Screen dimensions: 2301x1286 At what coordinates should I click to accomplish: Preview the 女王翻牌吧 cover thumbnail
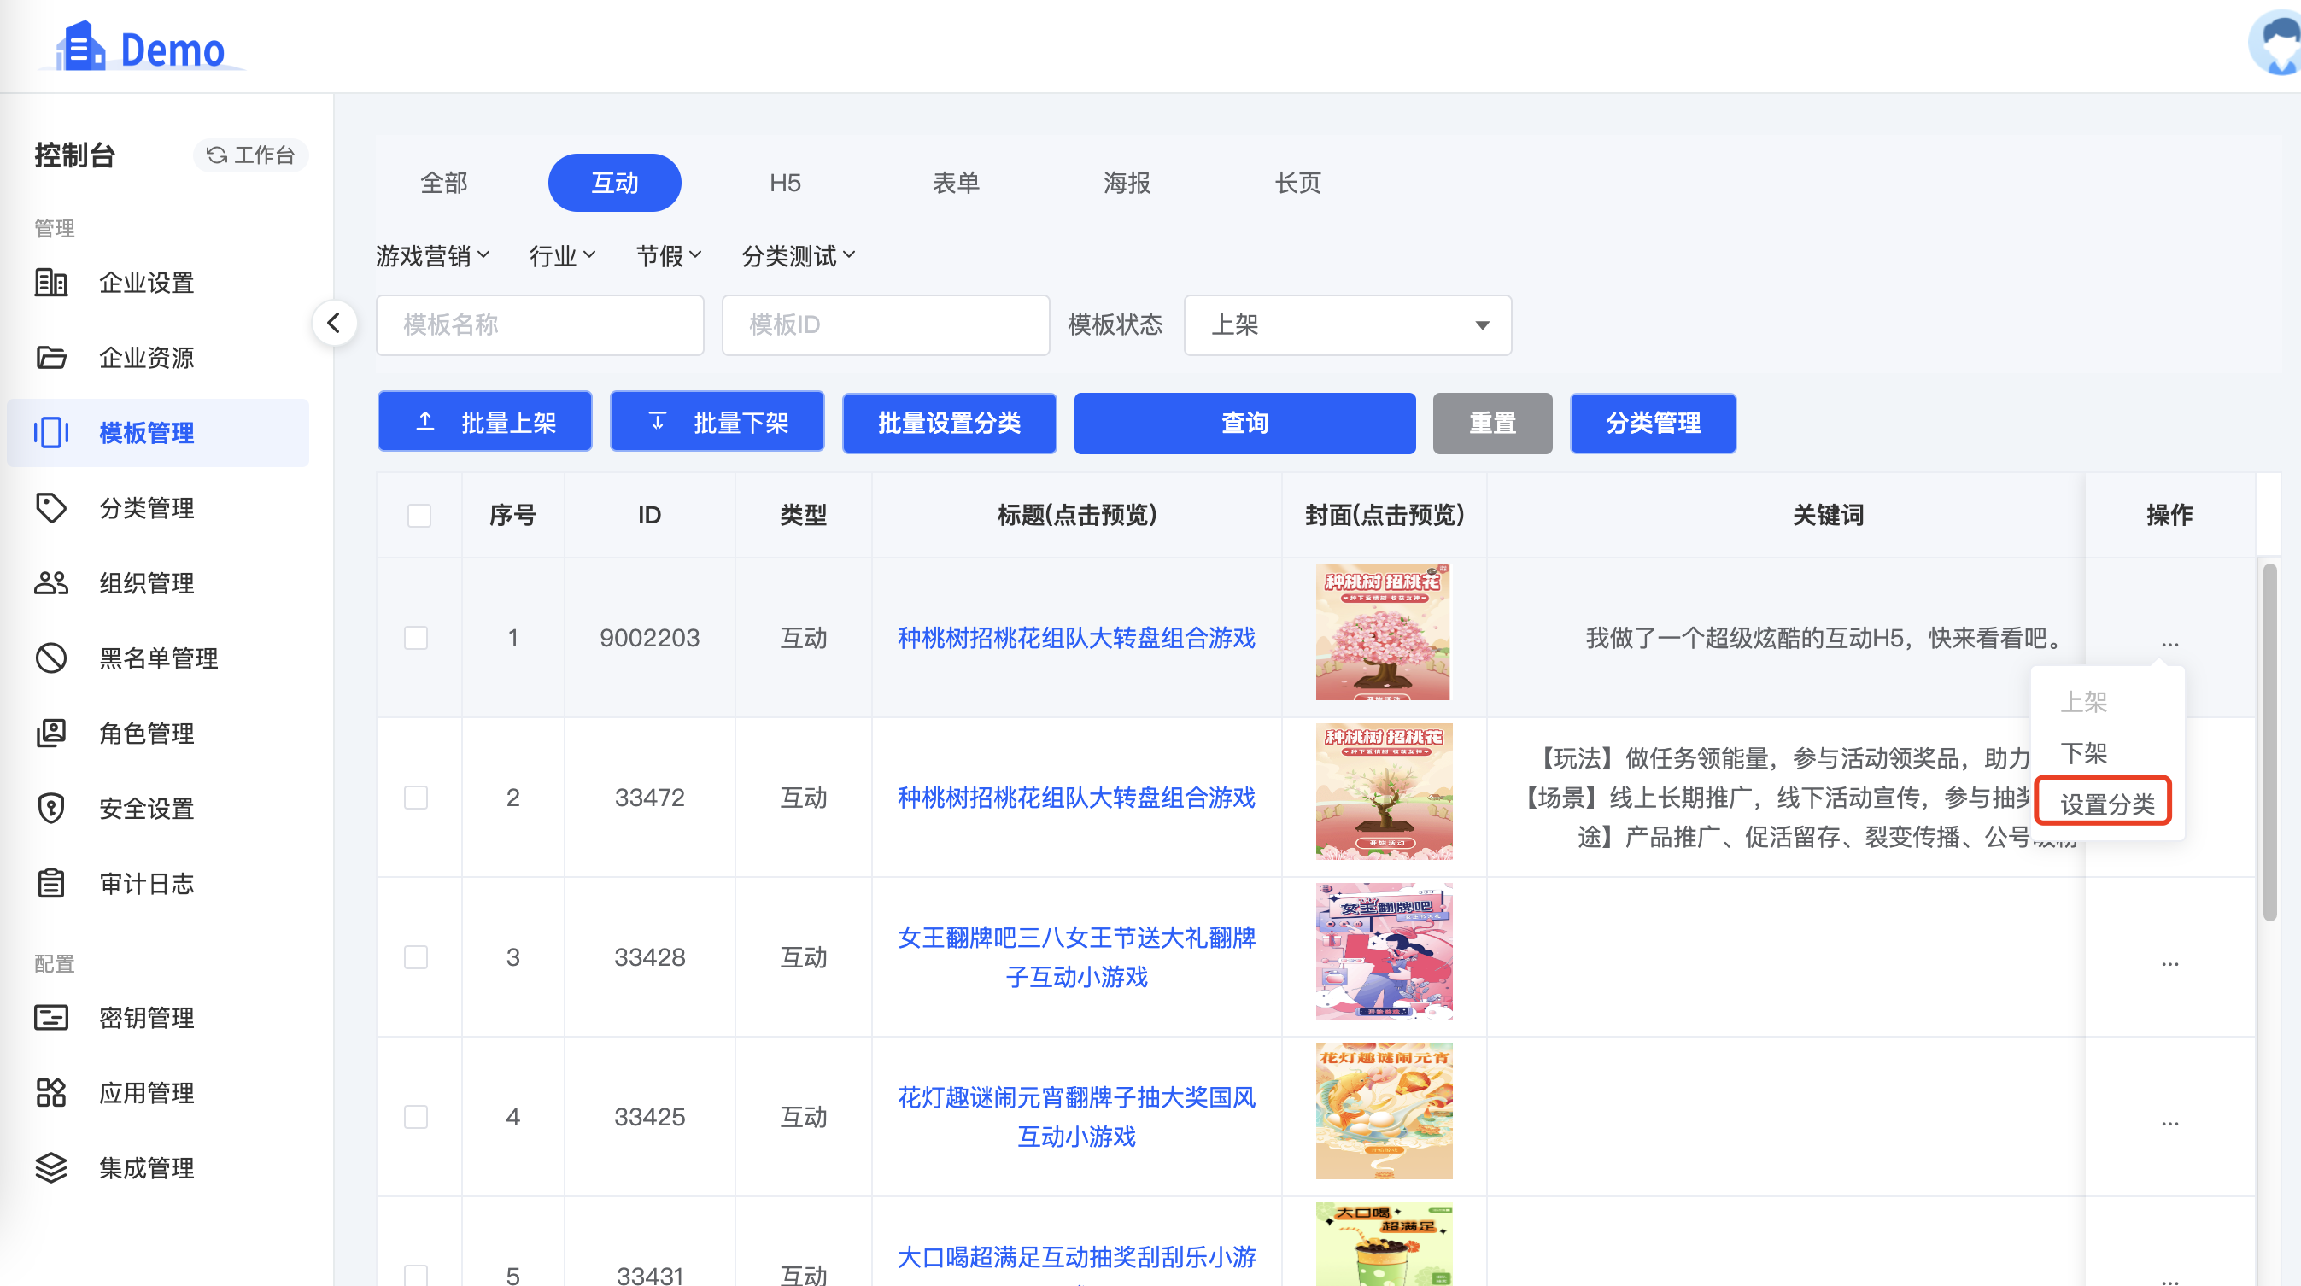(x=1384, y=951)
